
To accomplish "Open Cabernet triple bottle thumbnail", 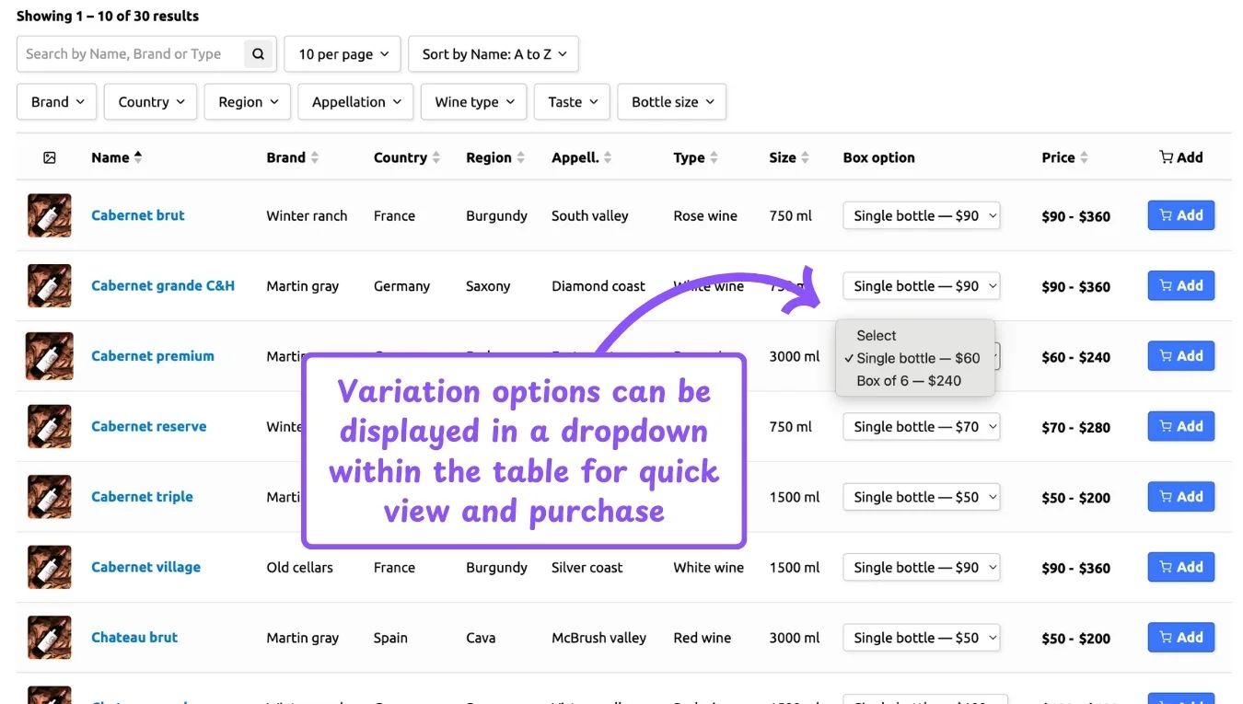I will (x=50, y=497).
